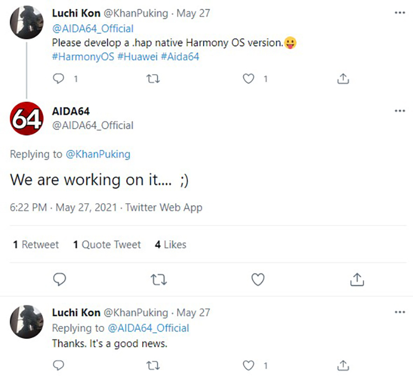Click the @KhanPuking mention in Replying to
The height and width of the screenshot is (378, 413).
point(98,154)
